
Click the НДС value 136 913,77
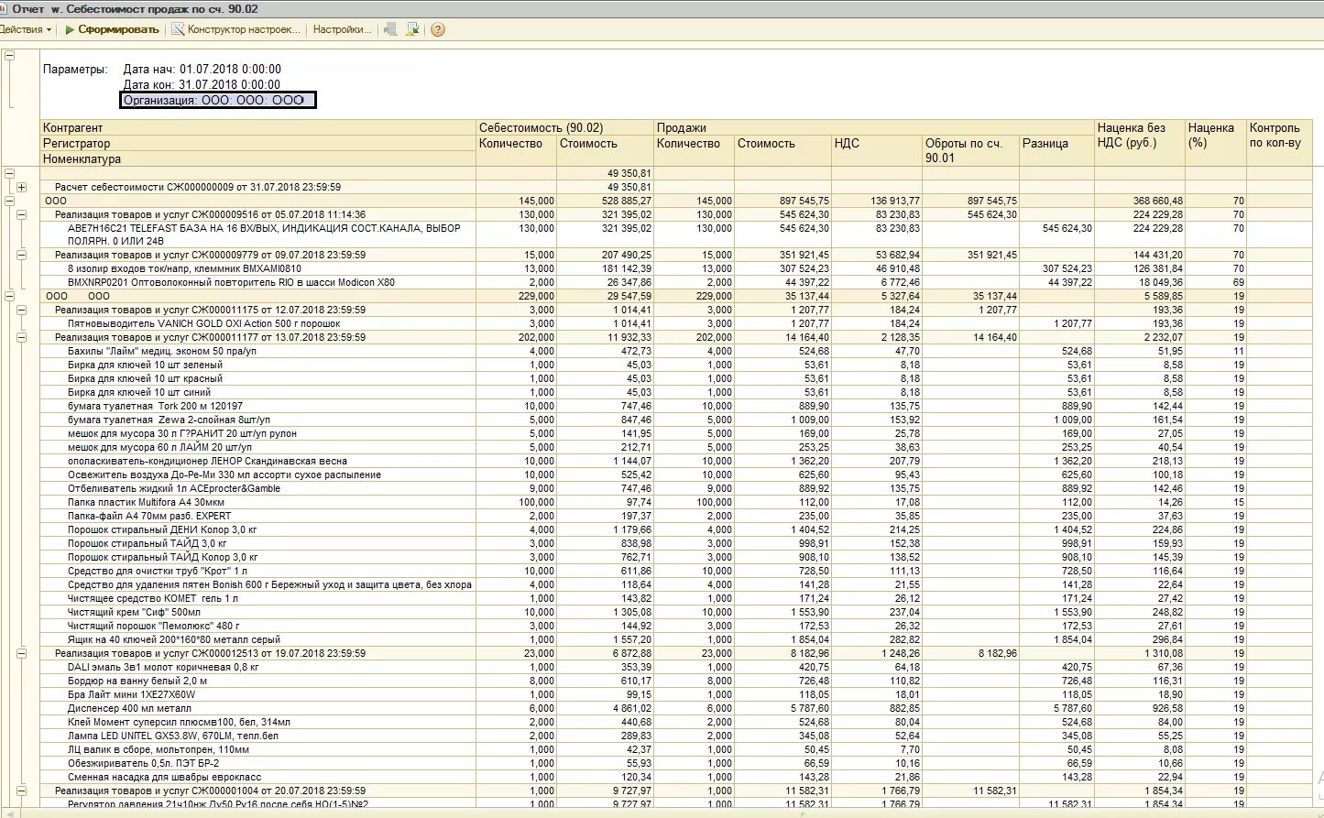[x=895, y=201]
